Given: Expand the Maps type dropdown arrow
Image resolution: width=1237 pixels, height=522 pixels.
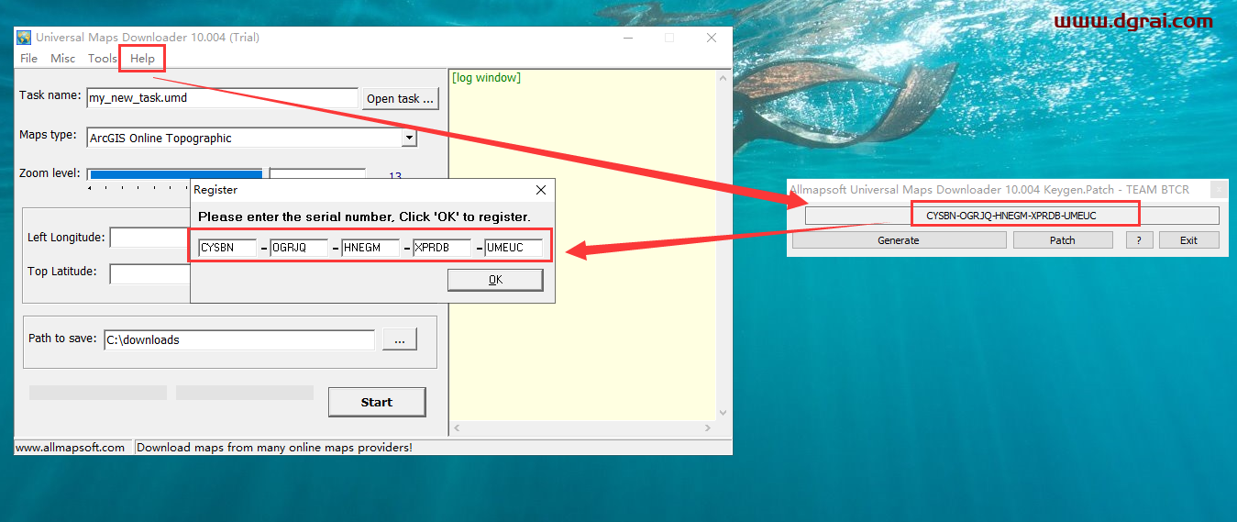Looking at the screenshot, I should tap(409, 139).
